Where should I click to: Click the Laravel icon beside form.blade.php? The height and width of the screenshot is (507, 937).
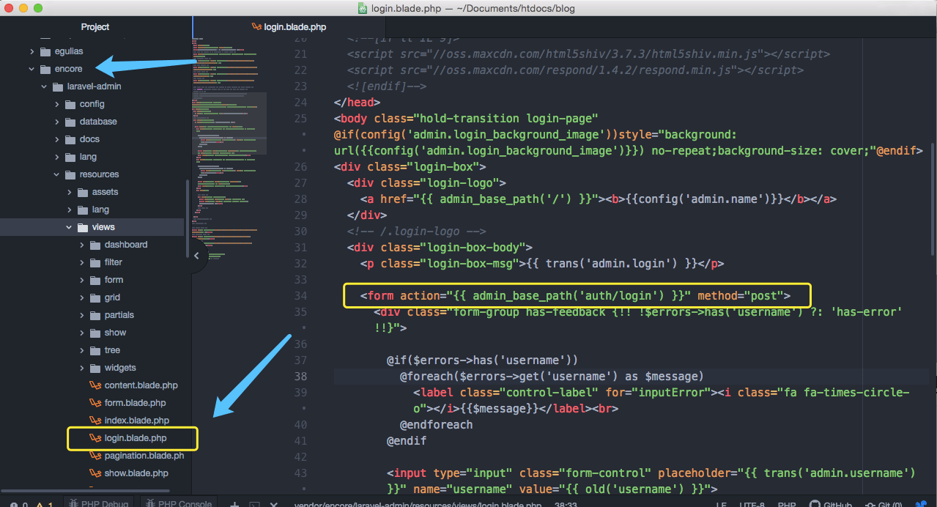95,403
